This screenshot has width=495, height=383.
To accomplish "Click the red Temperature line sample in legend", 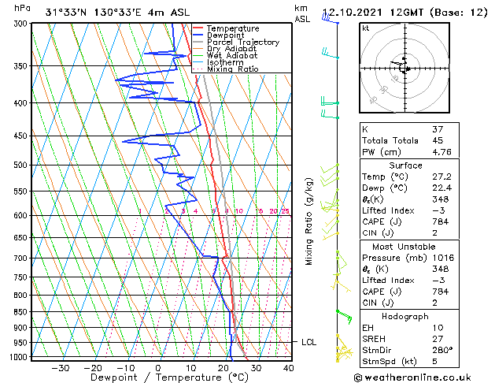I will [x=198, y=28].
